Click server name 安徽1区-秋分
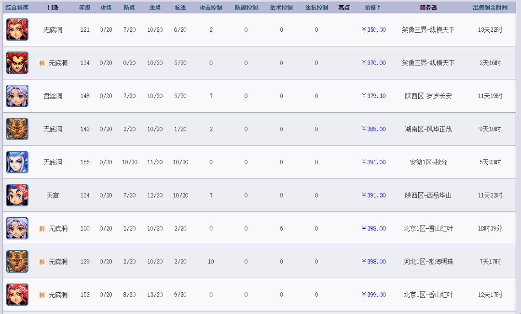 click(x=428, y=162)
